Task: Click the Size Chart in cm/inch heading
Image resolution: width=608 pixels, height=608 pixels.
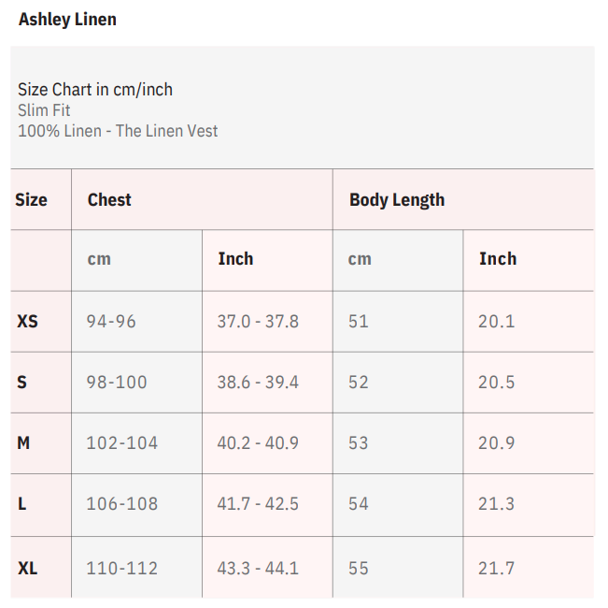Action: (95, 90)
